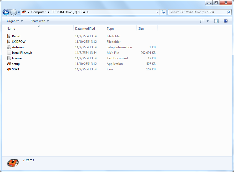The image size is (234, 172).
Task: Click the MYK File type cell
Action: [x=113, y=53]
